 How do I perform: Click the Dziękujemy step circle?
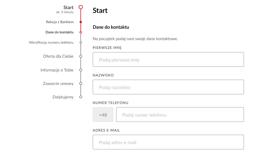tap(81, 97)
